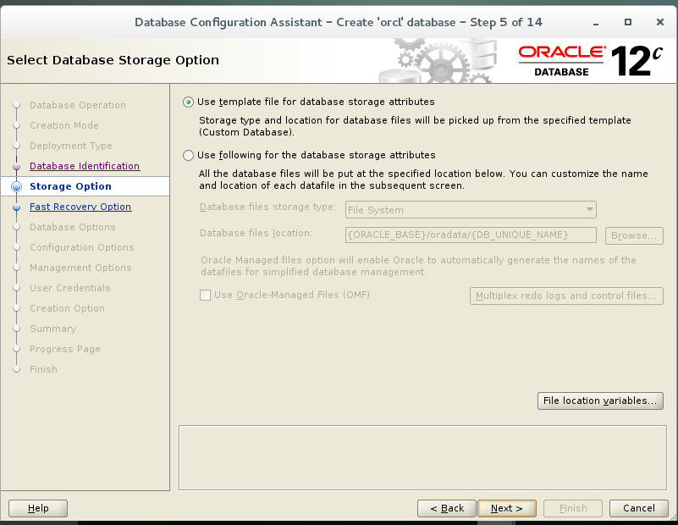Open the Database files storage type dropdown

pyautogui.click(x=589, y=209)
